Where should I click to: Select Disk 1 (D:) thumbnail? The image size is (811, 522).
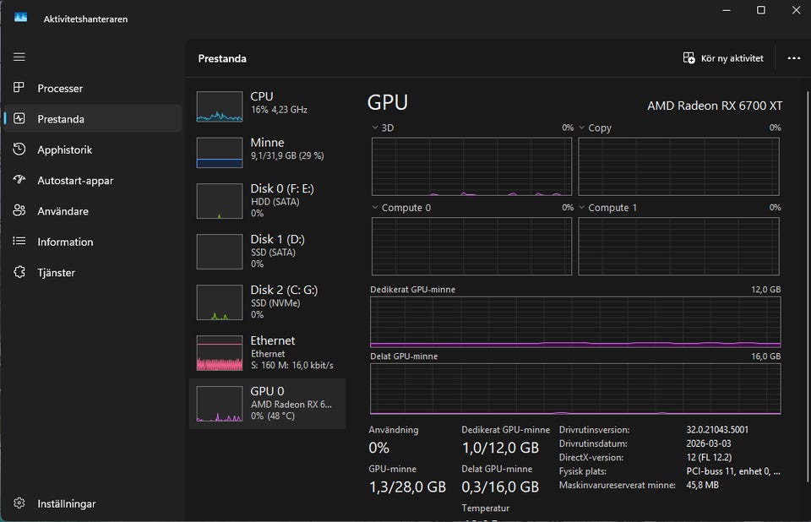(x=220, y=252)
